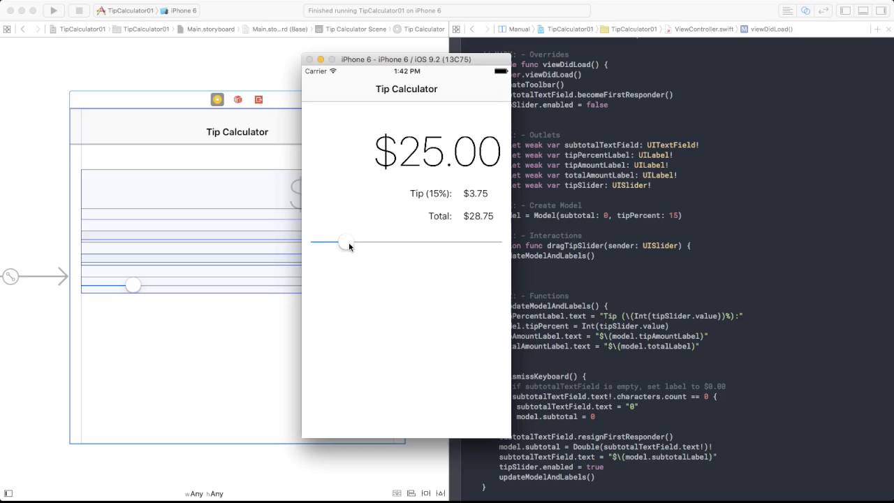Open Resolve Auto Layout Issues menu

coord(441,493)
